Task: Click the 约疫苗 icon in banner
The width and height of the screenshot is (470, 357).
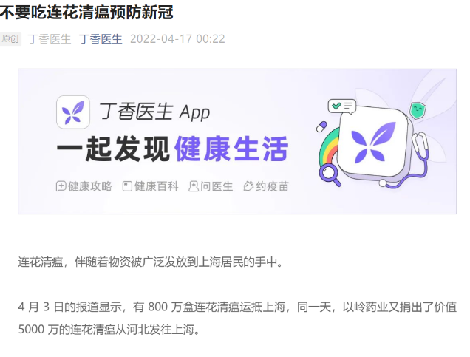Action: [x=248, y=186]
